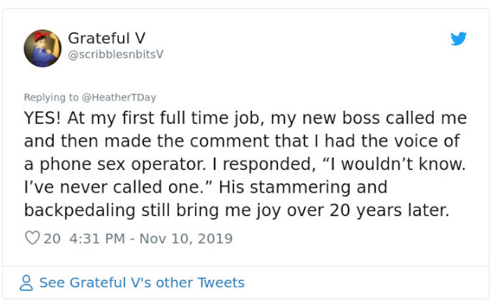The width and height of the screenshot is (496, 305).
Task: Click the like count "20"
Action: (x=53, y=238)
